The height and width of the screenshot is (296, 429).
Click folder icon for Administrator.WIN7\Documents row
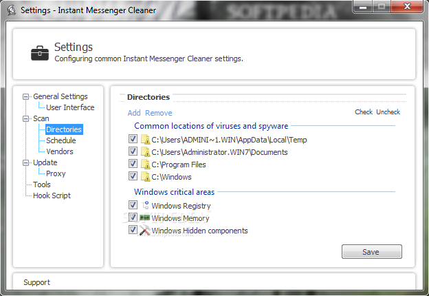click(x=145, y=151)
